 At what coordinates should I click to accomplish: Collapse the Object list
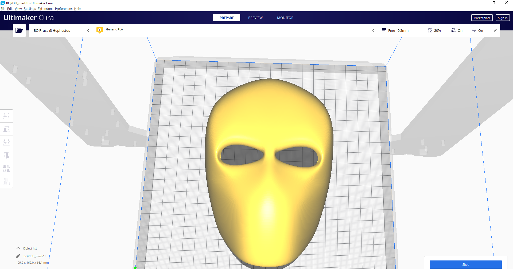(x=18, y=248)
